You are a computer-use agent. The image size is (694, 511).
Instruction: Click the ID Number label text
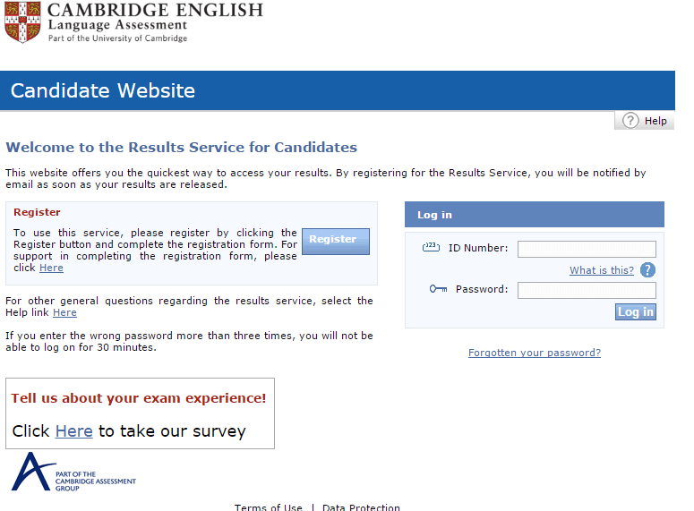point(478,248)
